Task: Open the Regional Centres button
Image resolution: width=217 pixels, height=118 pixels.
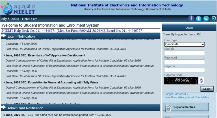Action: [186, 107]
